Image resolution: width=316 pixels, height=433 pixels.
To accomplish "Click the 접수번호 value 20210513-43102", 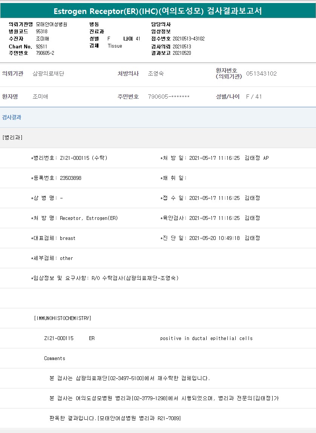I will coord(189,39).
